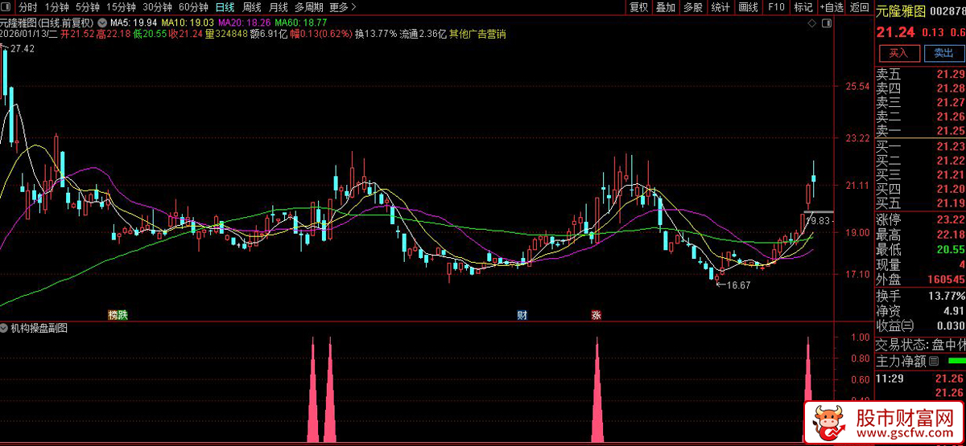Click the 换手 13.77% row
966x446 pixels.
point(920,296)
